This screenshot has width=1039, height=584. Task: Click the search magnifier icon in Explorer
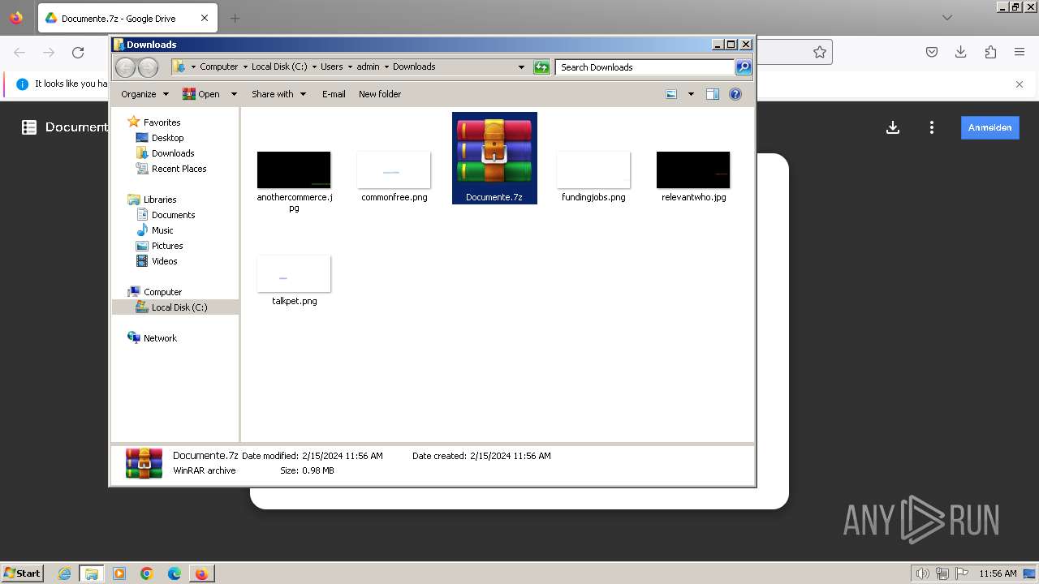click(x=743, y=67)
